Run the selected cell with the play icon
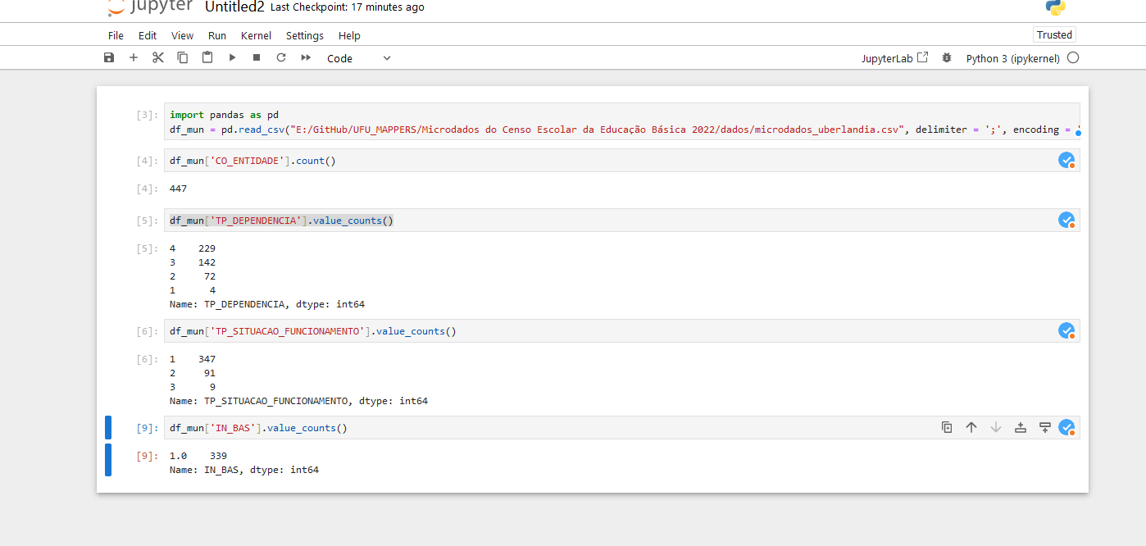This screenshot has width=1146, height=546. (x=232, y=58)
